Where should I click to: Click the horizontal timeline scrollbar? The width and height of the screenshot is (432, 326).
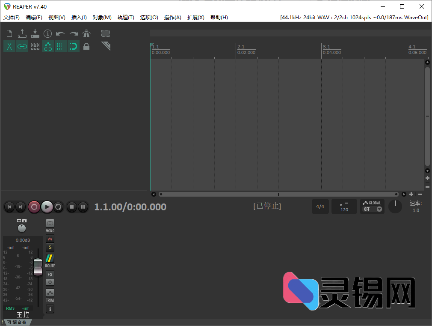coord(278,194)
